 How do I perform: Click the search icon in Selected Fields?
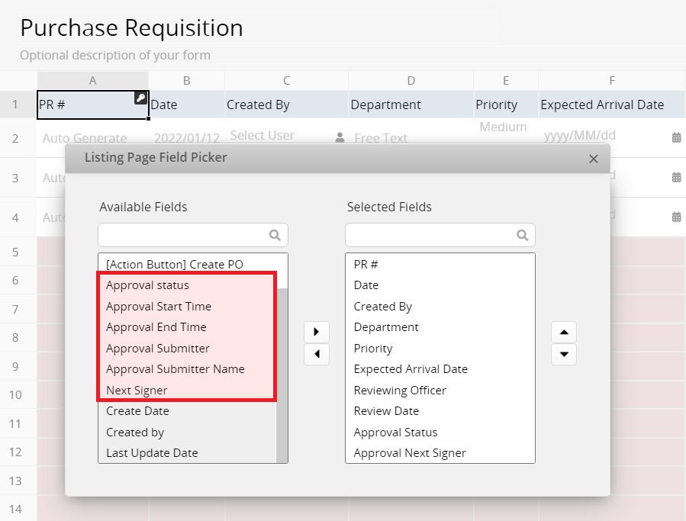[x=523, y=235]
